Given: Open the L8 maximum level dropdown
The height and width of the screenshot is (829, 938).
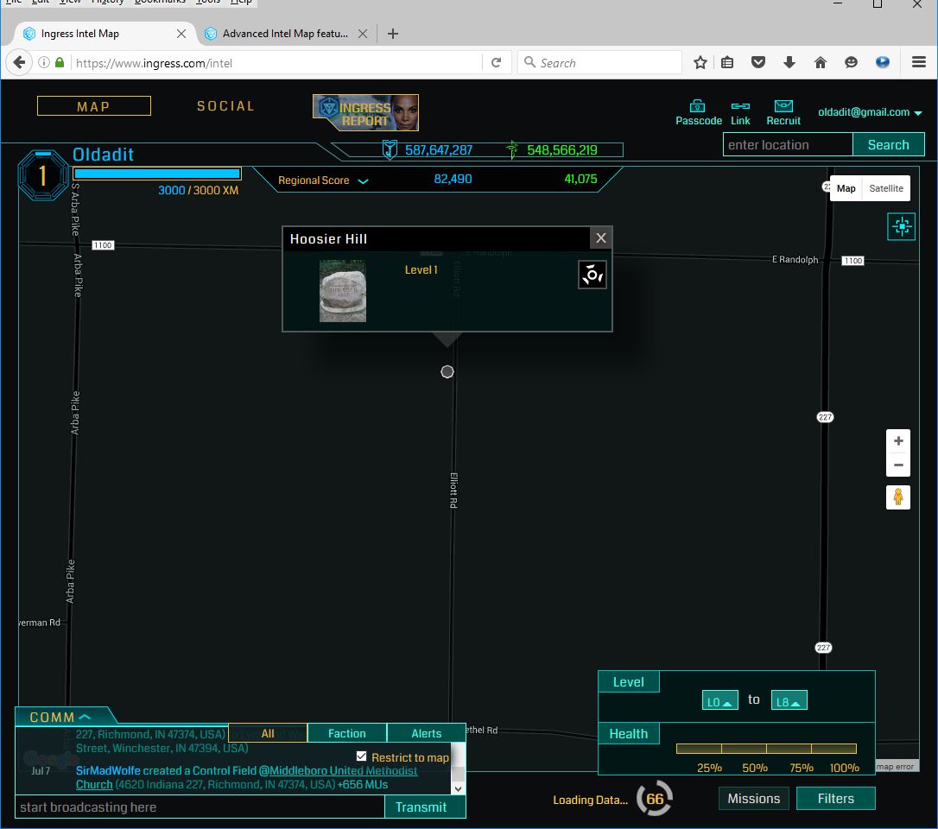Looking at the screenshot, I should (789, 701).
